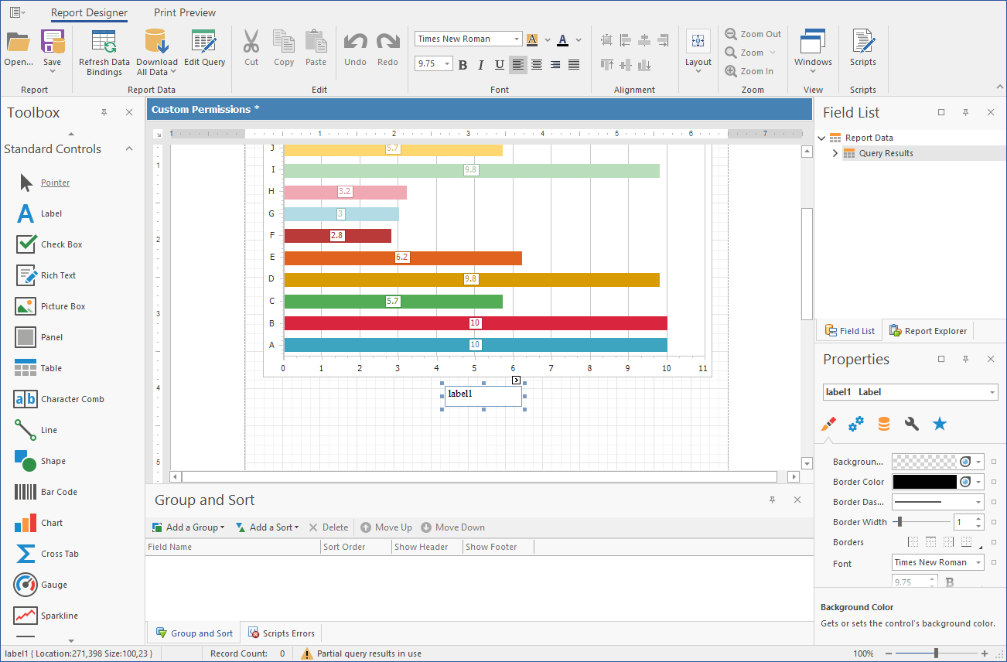
Task: Toggle underline formatting in Font group
Action: point(500,65)
